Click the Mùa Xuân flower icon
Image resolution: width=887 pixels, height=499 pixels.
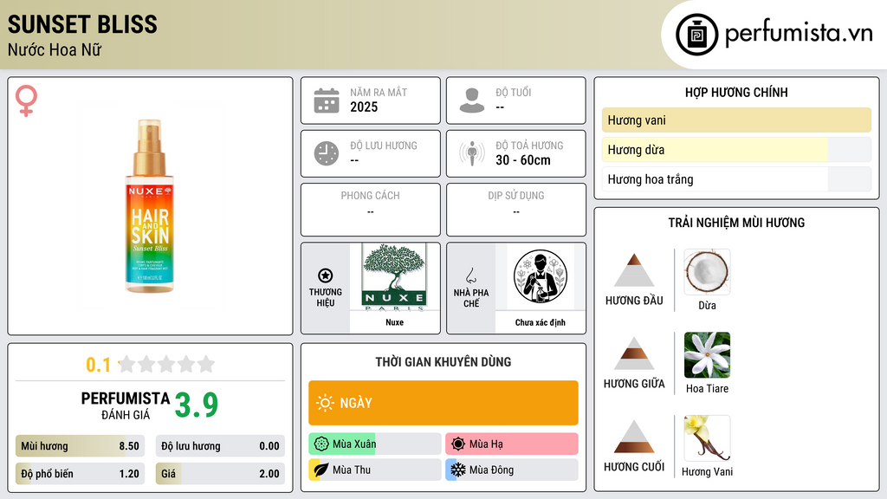point(321,444)
